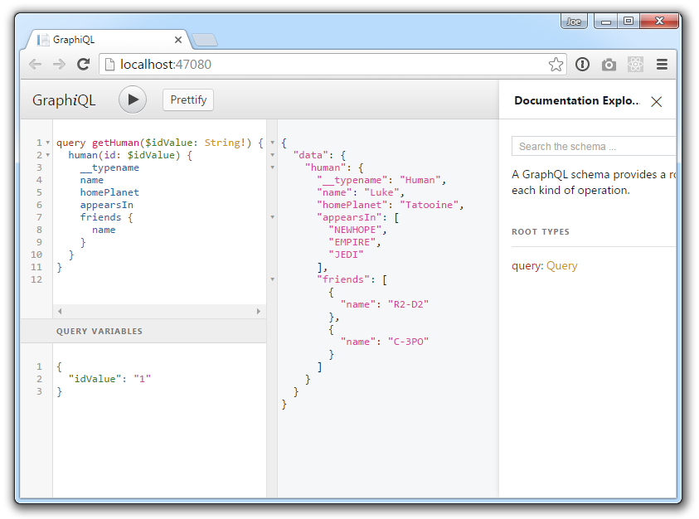Screen dimensions: 699x519
Task: Collapse the result root brace fold arrow
Action: click(x=272, y=143)
